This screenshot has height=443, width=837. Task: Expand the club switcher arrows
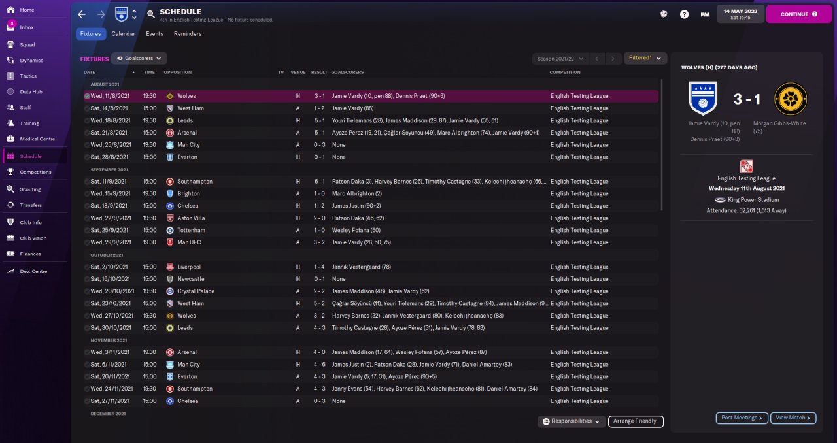[135, 14]
